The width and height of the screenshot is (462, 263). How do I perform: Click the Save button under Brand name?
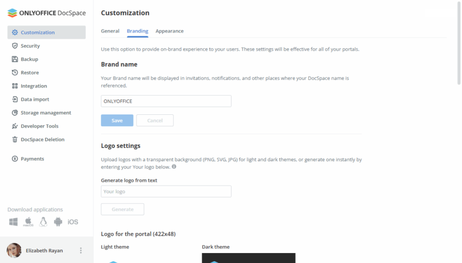click(x=117, y=120)
